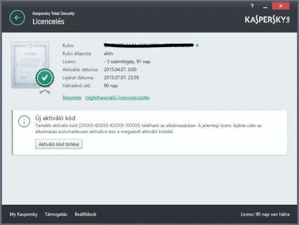Click '2015.07.07. 23:59' expiry date
Image resolution: width=299 pixels, height=225 pixels.
click(121, 78)
